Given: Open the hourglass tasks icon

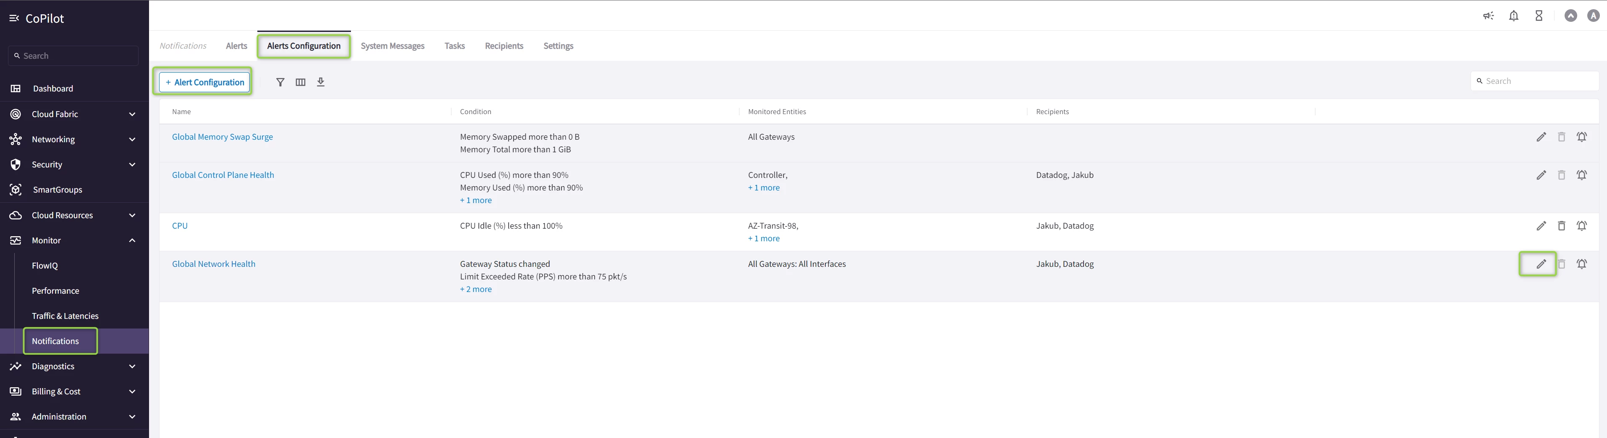Looking at the screenshot, I should tap(1539, 16).
